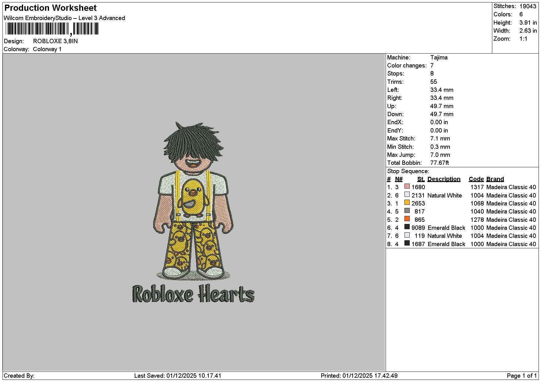Click the Machine value 'Tajima'
Viewport: 541px width, 382px height.
439,58
